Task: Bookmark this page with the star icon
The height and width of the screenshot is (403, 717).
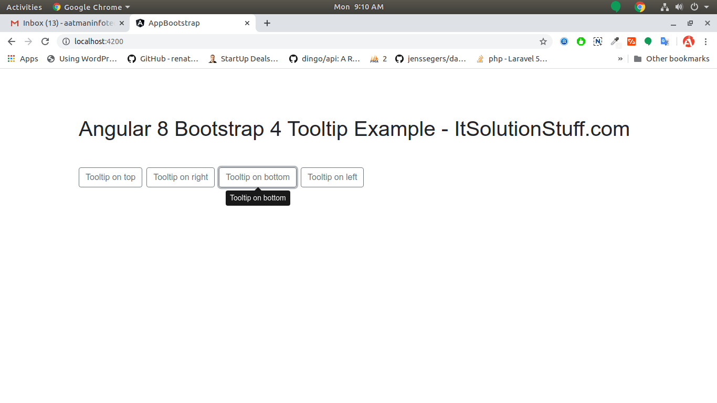Action: [x=543, y=41]
